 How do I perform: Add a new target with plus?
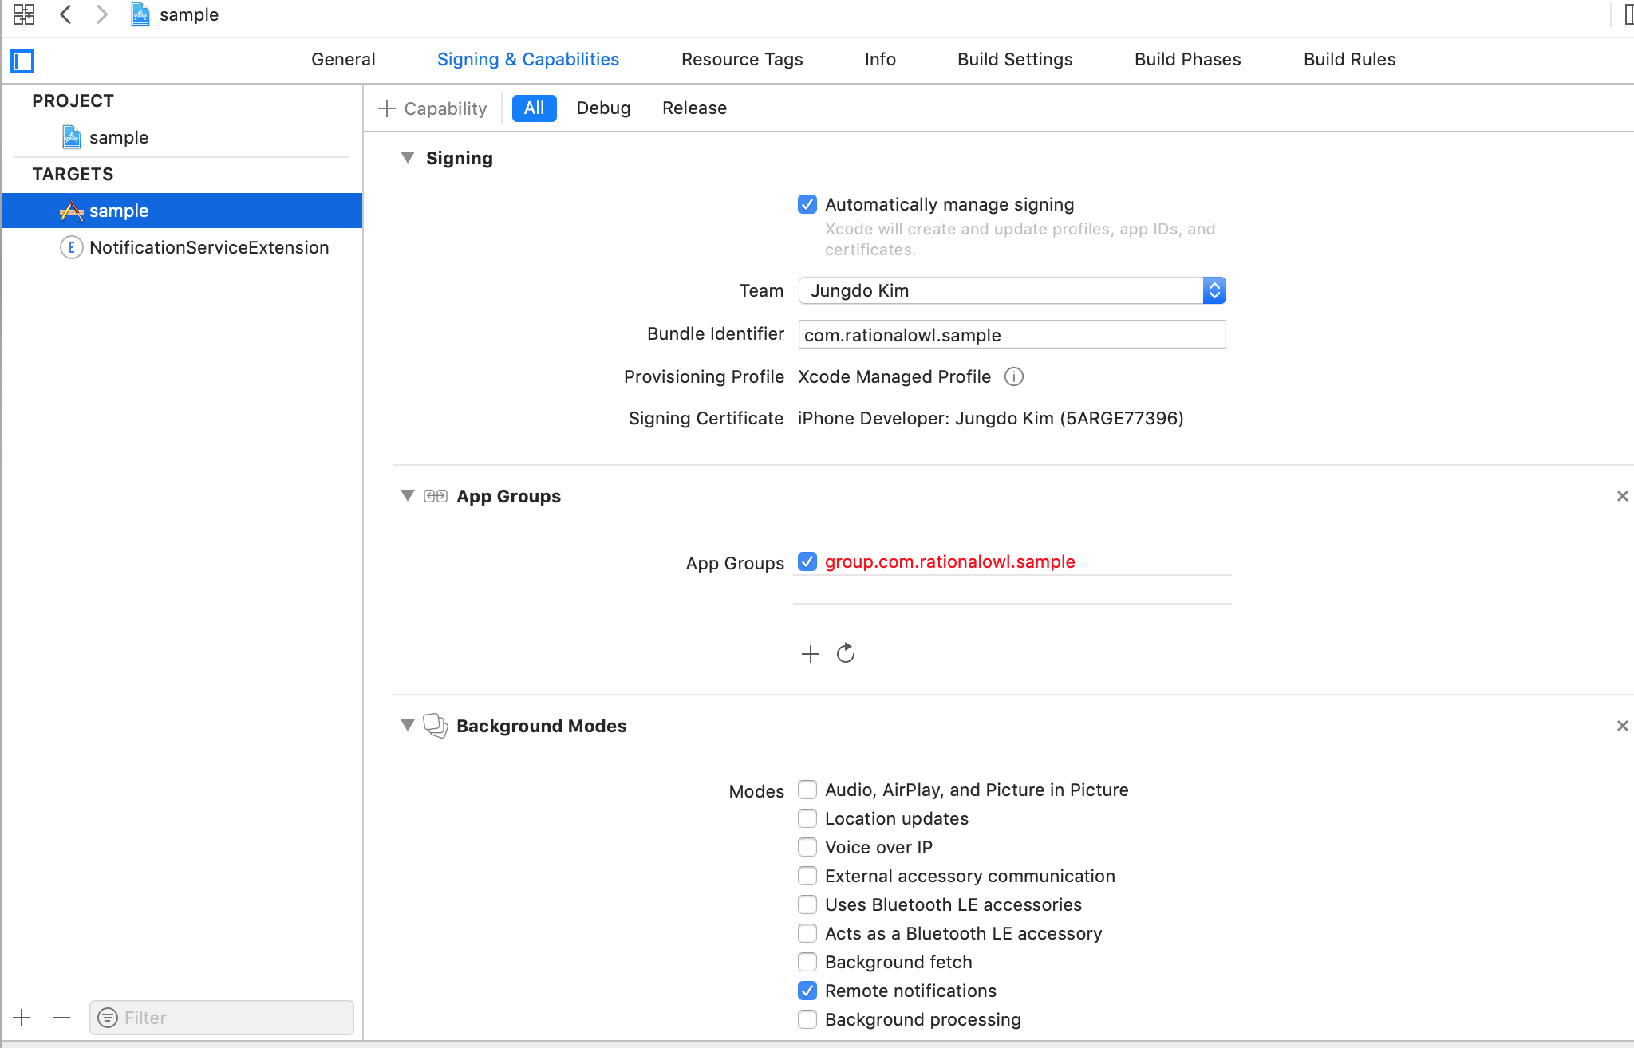pos(22,1018)
